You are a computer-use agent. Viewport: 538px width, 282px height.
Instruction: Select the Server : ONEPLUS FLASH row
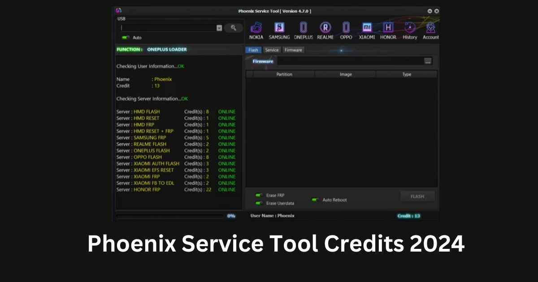click(x=176, y=150)
